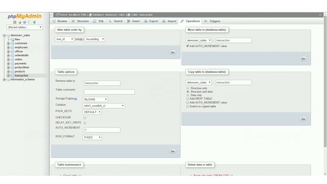This screenshot has width=327, height=184.
Task: Switch to the Insert tab
Action: pos(133,21)
